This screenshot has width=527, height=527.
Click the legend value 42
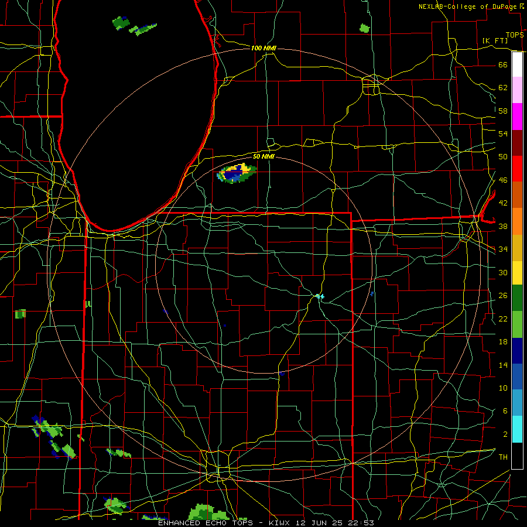coord(503,203)
